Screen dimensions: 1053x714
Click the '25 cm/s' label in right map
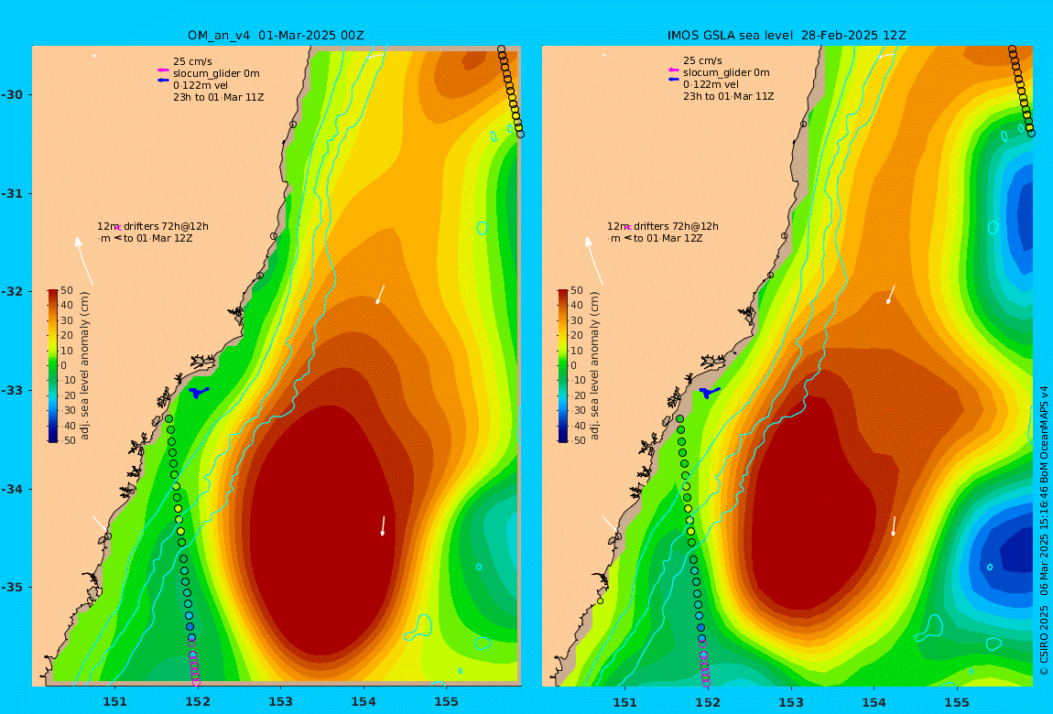703,61
